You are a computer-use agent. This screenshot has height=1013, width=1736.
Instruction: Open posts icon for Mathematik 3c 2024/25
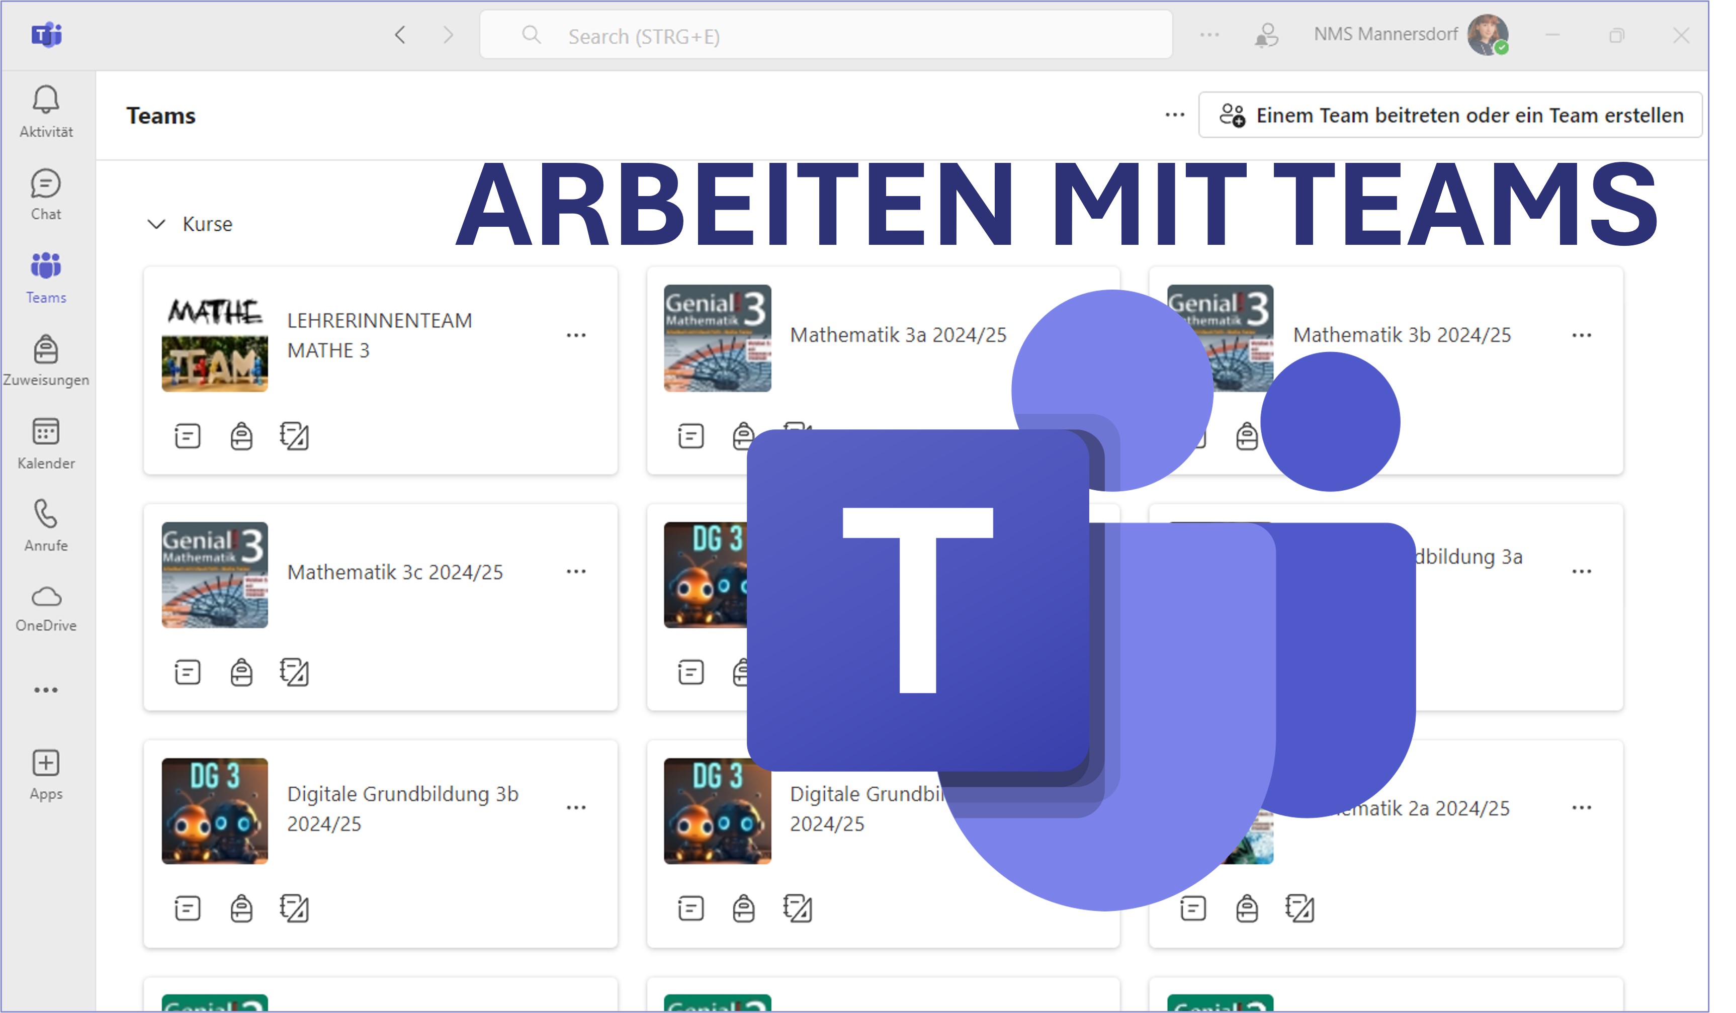188,673
